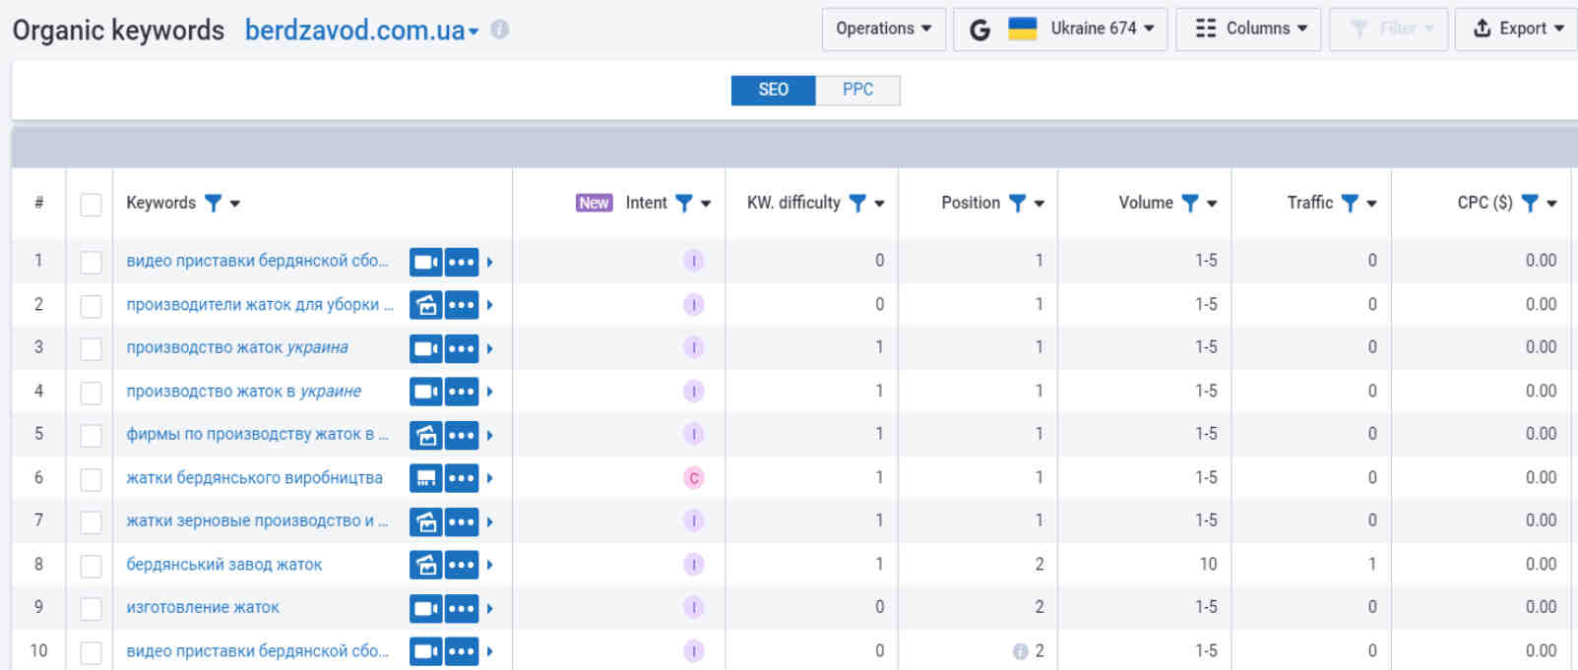The image size is (1578, 670).
Task: Select checkbox for 'производство жаток украина'
Action: point(91,349)
